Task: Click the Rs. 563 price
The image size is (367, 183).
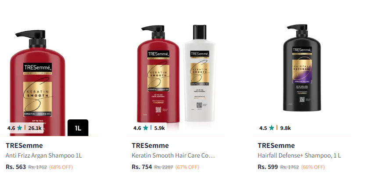Action: click(16, 167)
